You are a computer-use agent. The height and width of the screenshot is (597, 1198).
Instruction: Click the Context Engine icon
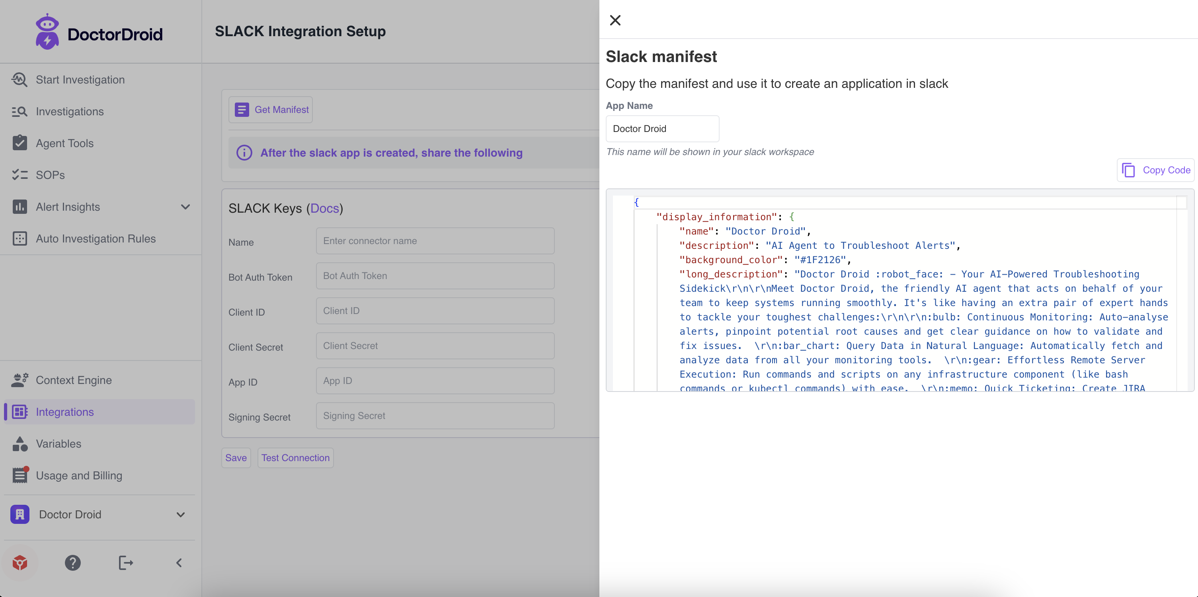point(20,380)
